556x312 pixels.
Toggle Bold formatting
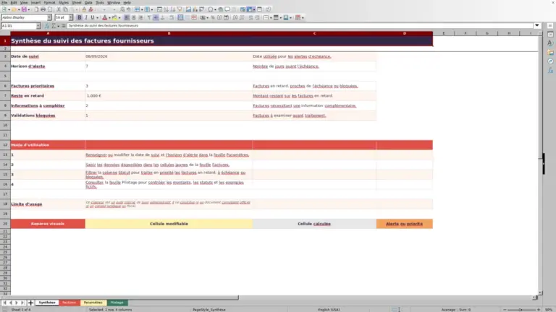80,17
